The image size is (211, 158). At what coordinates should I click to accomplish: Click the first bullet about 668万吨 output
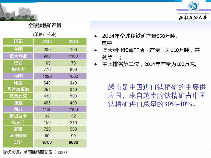point(140,36)
